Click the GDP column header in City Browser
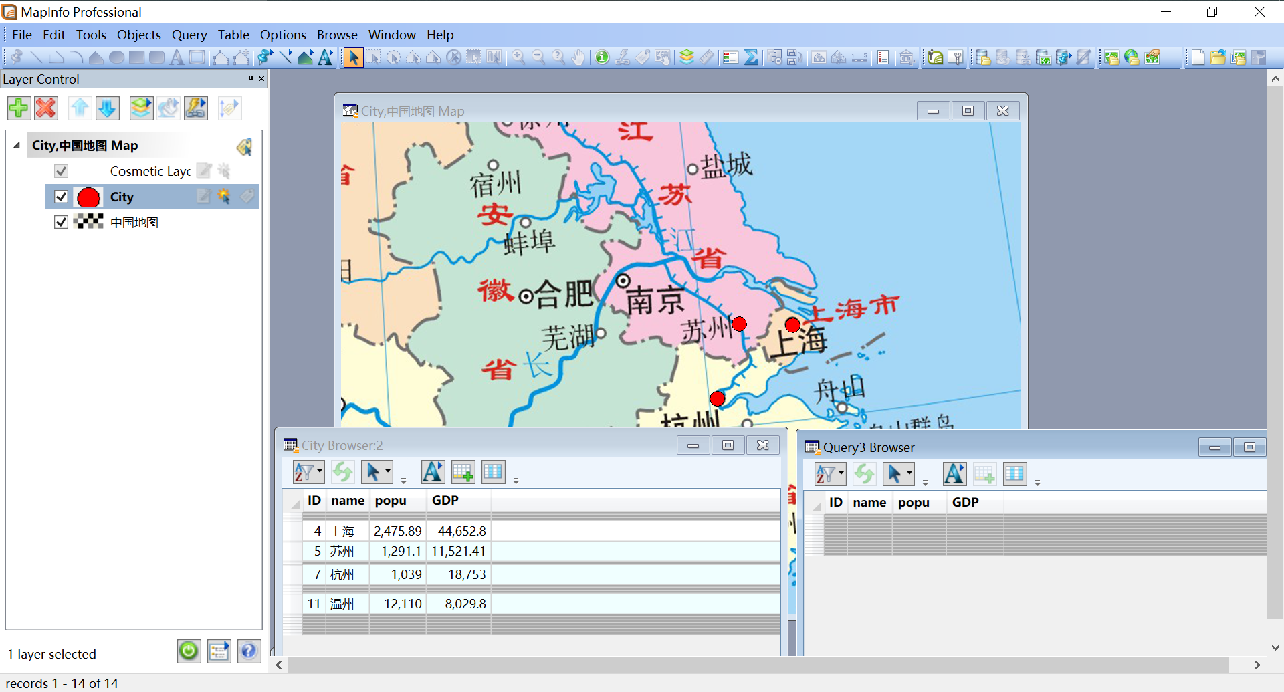1284x692 pixels. [458, 501]
